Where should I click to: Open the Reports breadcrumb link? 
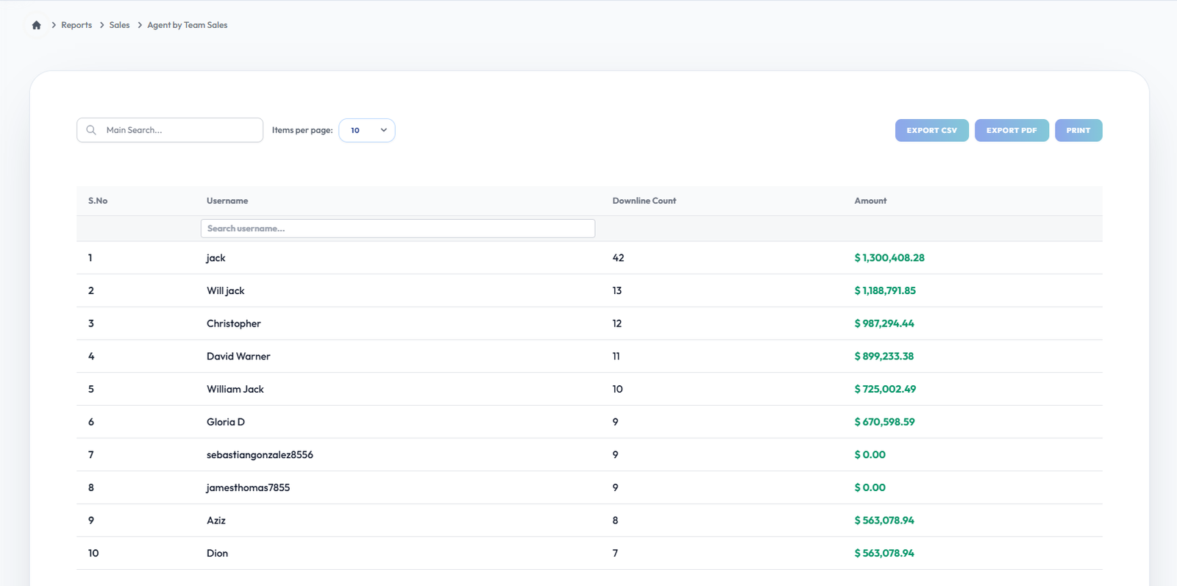coord(77,25)
